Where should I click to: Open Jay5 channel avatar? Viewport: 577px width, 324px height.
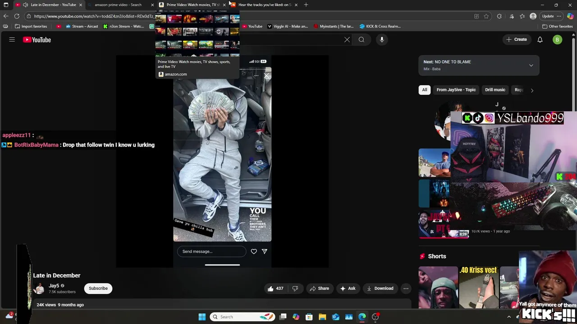coord(39,288)
